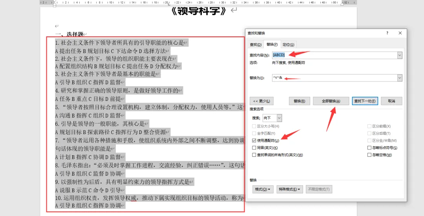Click the 查找内容 field containing [ABCD]
The height and width of the screenshot is (216, 424).
tap(335, 55)
